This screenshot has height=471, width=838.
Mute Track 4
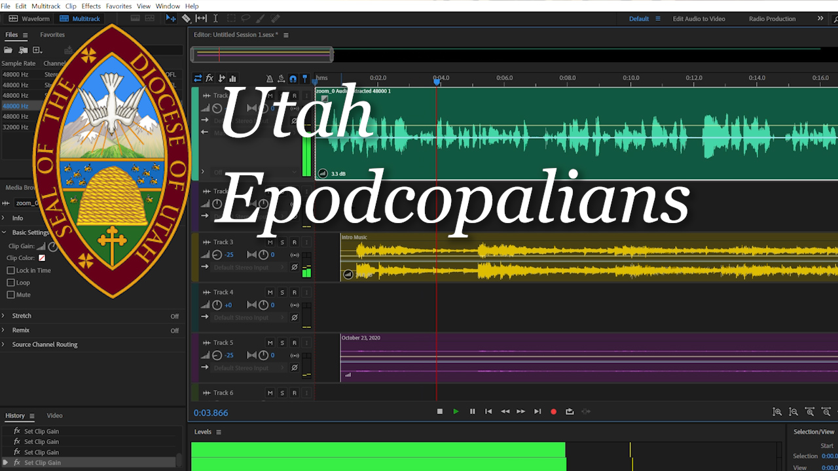point(270,292)
